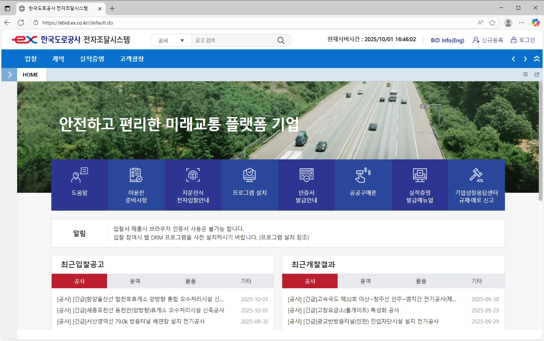Expand the left sidebar arrow next to HOME

9,74
